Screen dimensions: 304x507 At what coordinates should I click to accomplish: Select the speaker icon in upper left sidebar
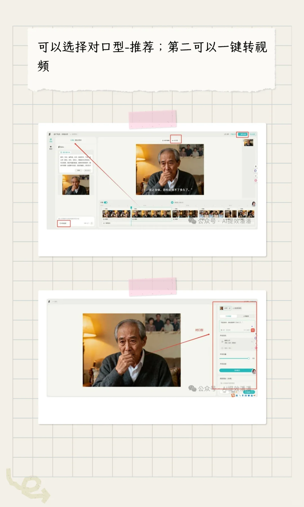(x=51, y=148)
